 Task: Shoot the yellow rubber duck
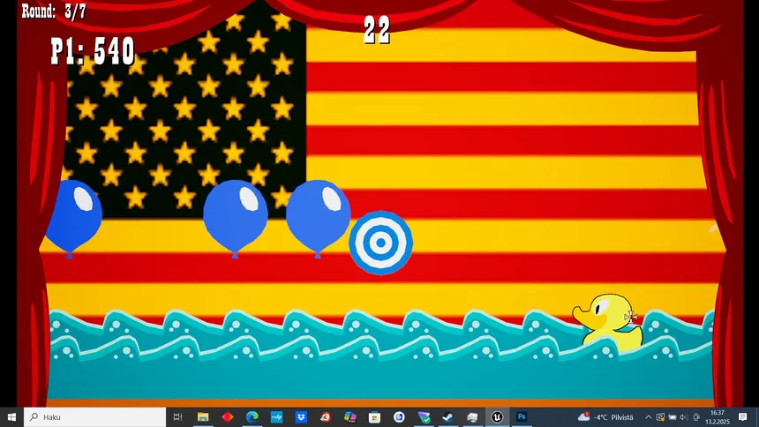607,320
